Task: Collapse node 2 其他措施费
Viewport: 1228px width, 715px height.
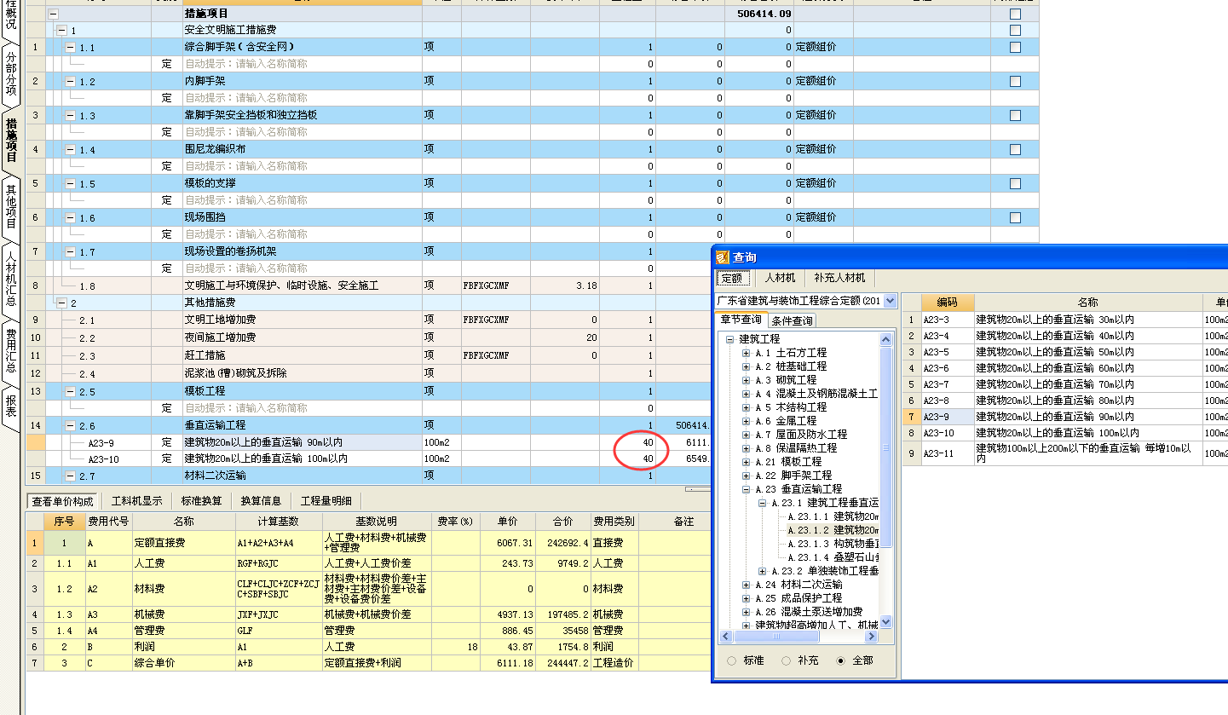Action: tap(61, 303)
